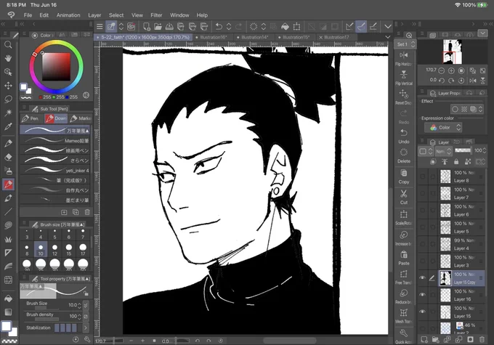Select the Eraser tool
The height and width of the screenshot is (345, 494).
(x=8, y=157)
